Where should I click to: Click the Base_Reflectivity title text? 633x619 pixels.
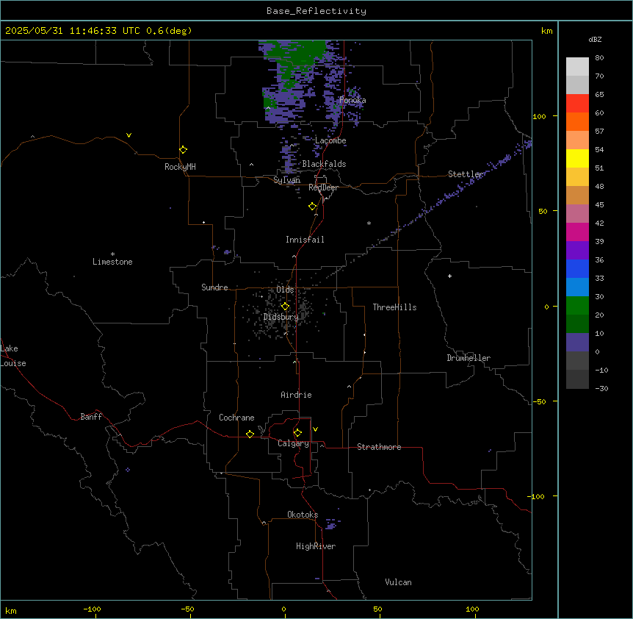pos(316,11)
